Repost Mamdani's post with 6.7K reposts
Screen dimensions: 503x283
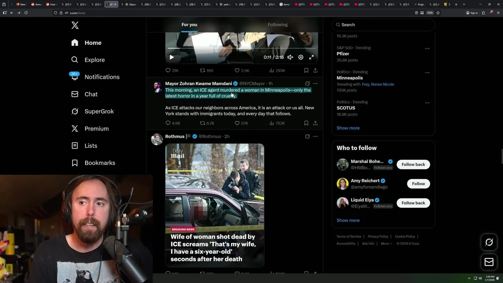(x=207, y=123)
